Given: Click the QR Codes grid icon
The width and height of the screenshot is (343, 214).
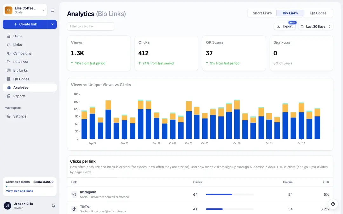Looking at the screenshot, I should click(9, 79).
